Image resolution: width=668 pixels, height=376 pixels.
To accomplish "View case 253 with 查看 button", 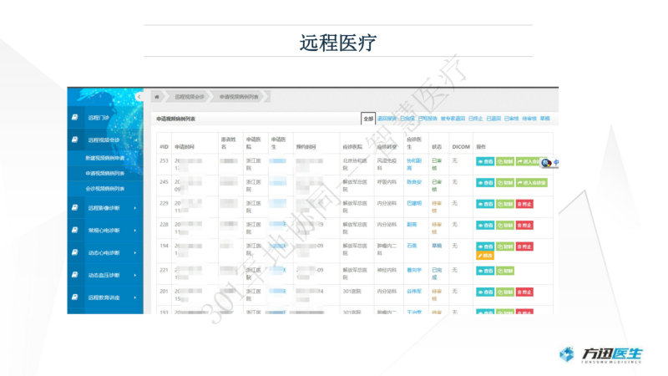I will [x=485, y=161].
